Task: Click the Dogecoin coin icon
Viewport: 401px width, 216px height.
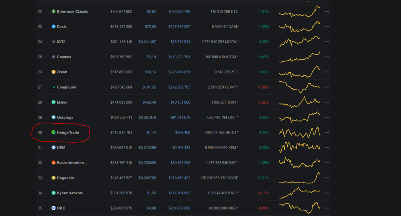Action: click(53, 178)
